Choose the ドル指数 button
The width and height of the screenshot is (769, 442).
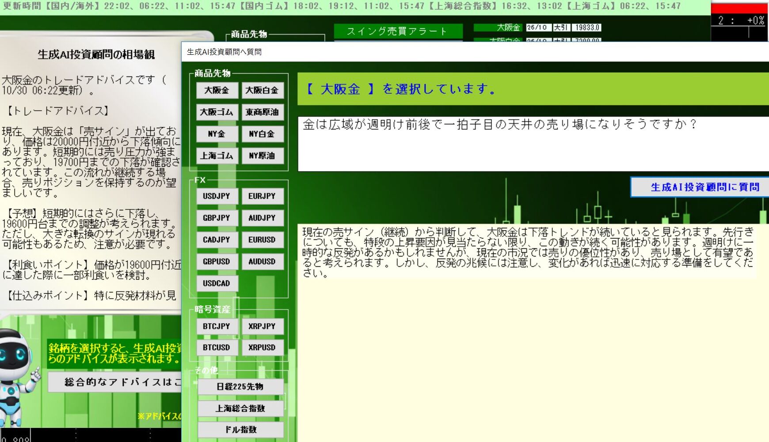tap(240, 430)
